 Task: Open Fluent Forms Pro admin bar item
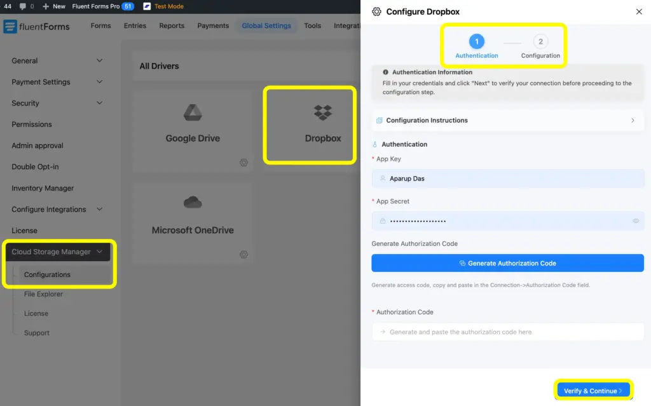[x=102, y=6]
